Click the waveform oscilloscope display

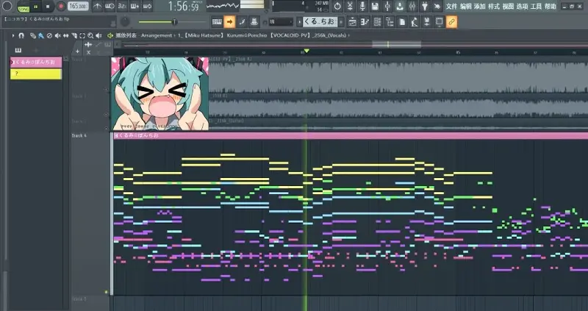click(x=223, y=5)
